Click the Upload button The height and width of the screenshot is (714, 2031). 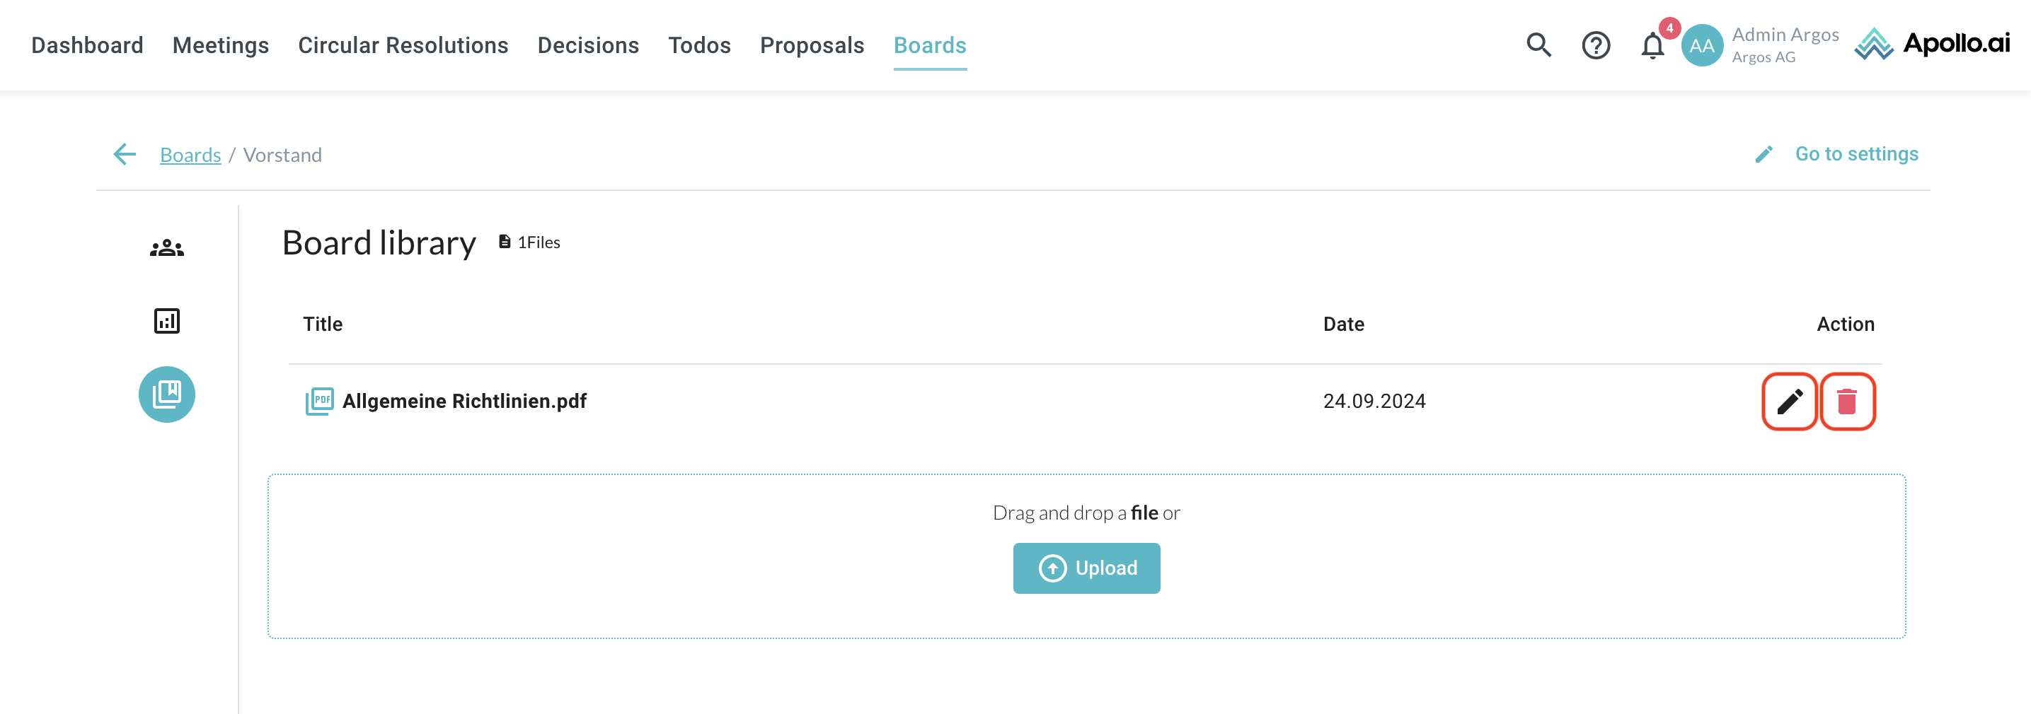(1086, 568)
